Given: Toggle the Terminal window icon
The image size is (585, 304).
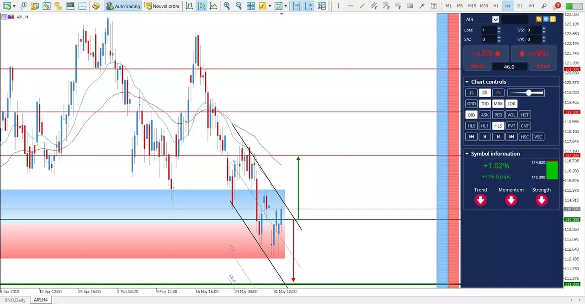Looking at the screenshot, I should (70, 6).
